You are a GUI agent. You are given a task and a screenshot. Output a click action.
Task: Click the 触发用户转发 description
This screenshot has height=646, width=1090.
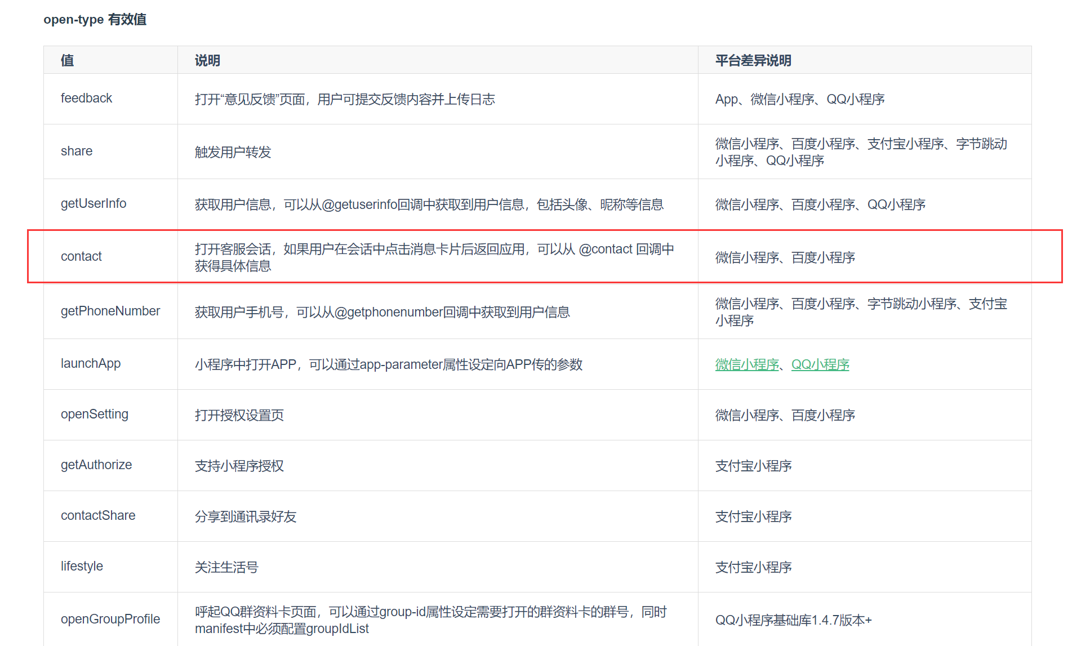[x=233, y=152]
